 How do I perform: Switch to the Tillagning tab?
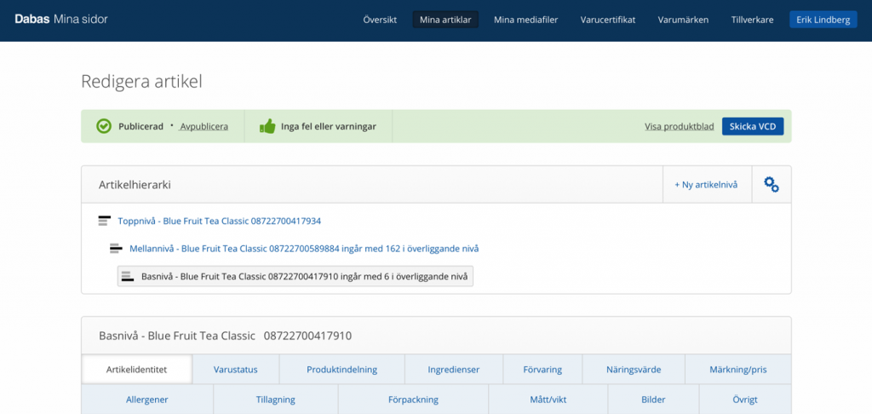[x=275, y=400]
